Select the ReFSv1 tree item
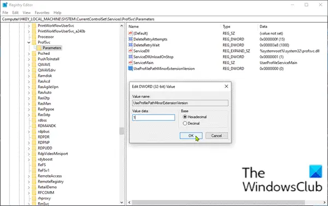 44,170
